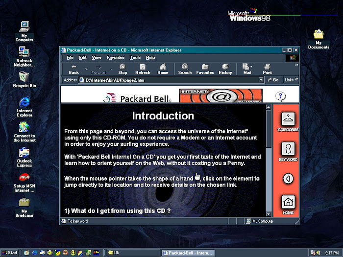Viewport: 343px width, 257px height.
Task: Go to the Home toolbar icon
Action: (163, 69)
